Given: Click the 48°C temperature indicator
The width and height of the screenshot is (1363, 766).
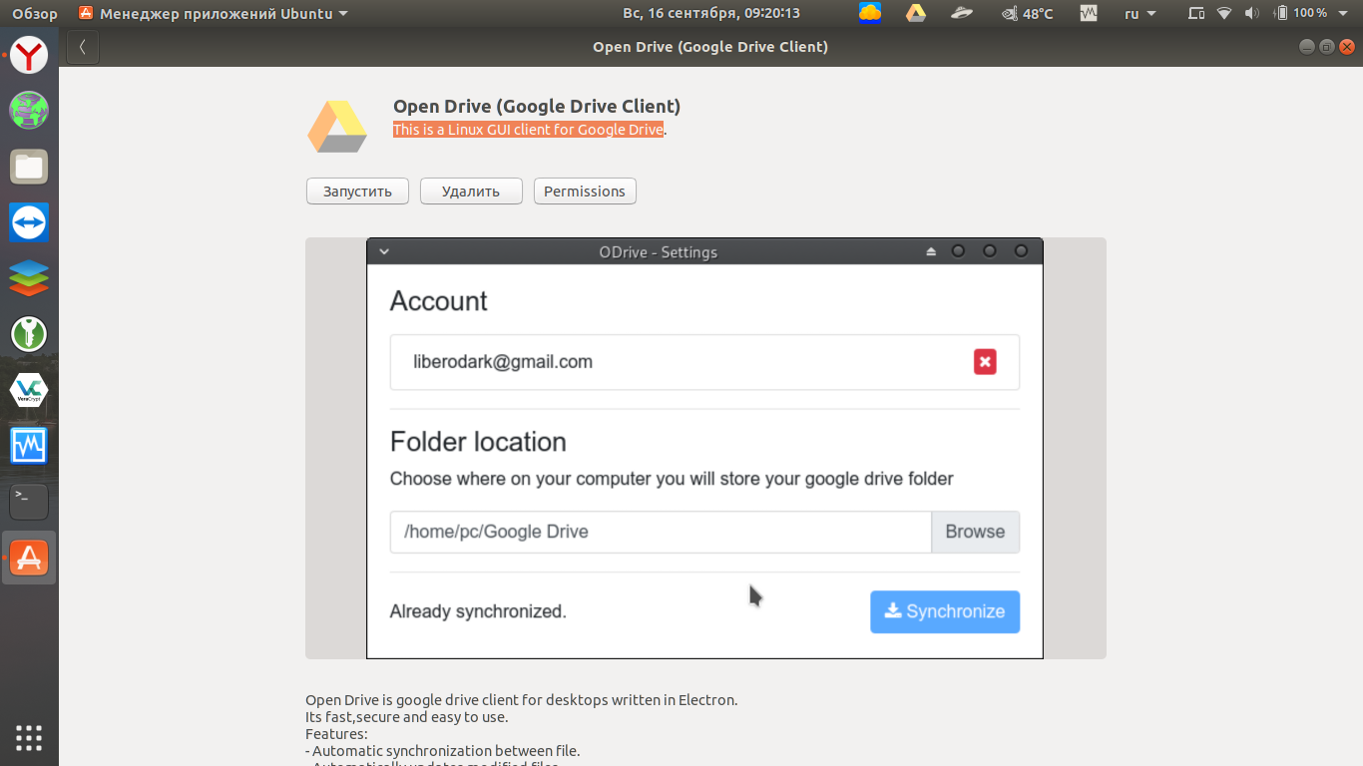Looking at the screenshot, I should click(1028, 13).
